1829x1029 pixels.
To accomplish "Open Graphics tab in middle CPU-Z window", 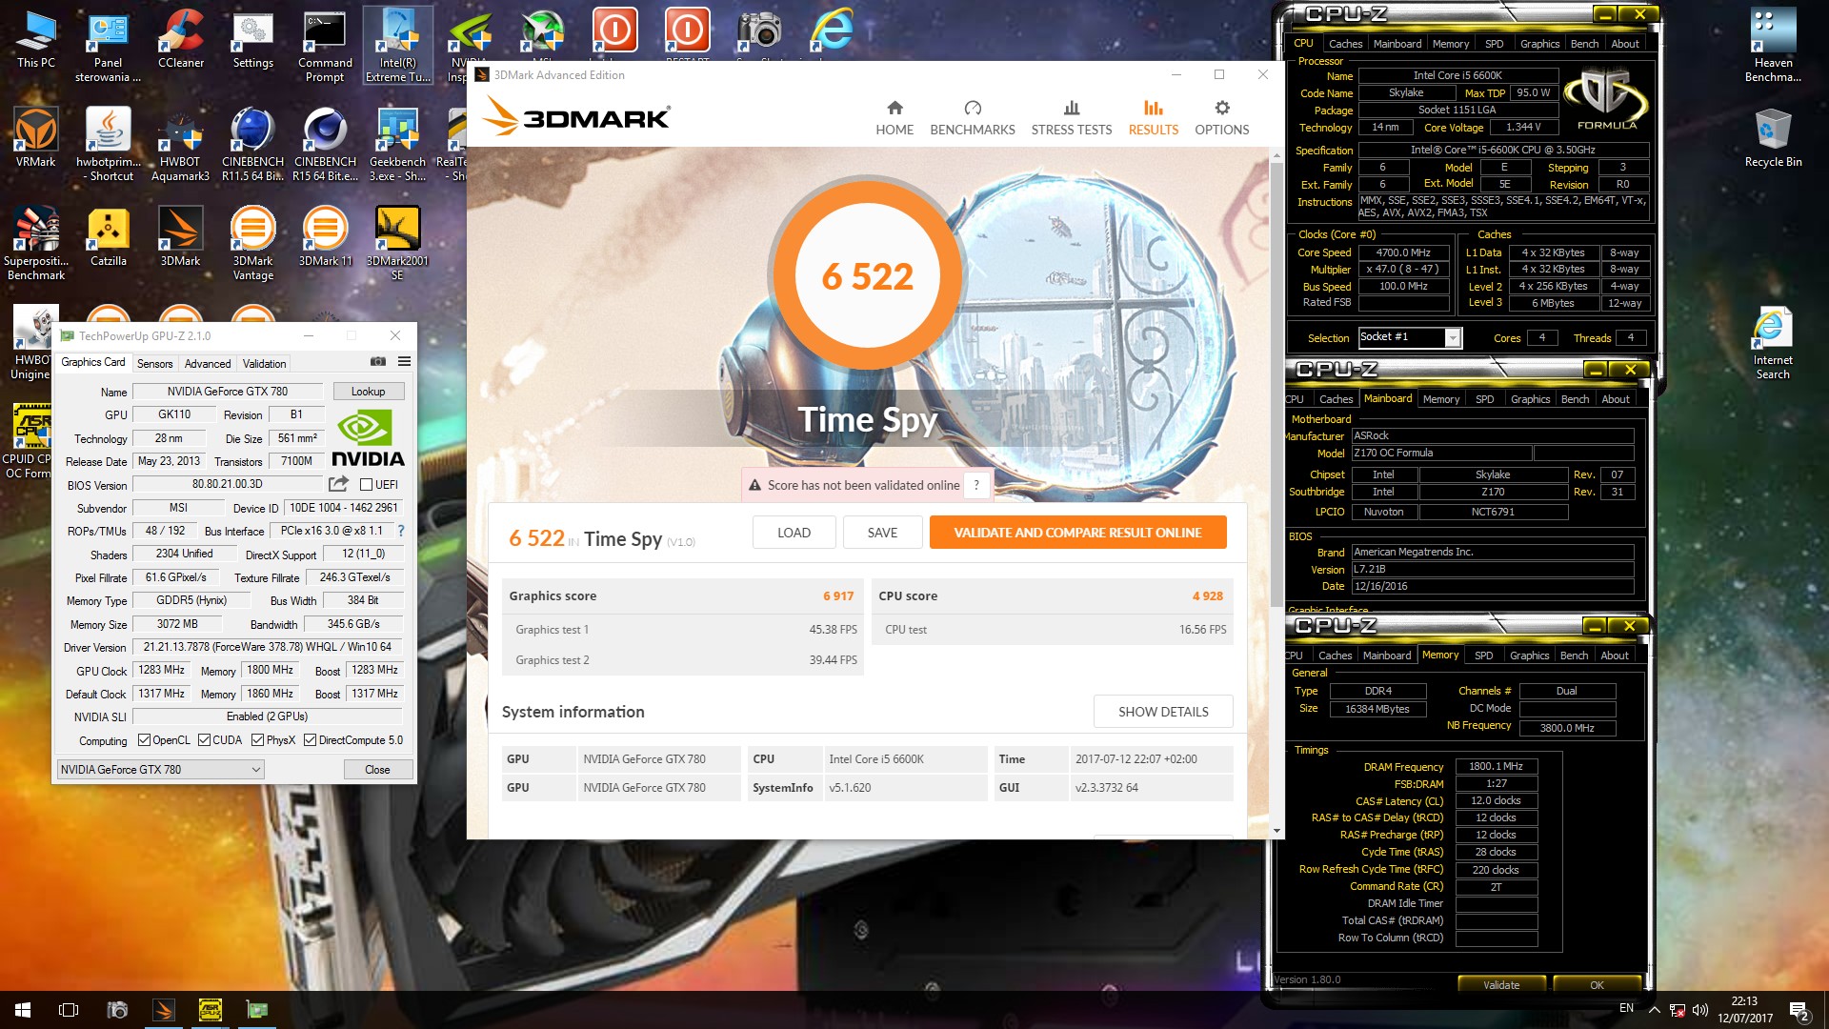I will (x=1530, y=399).
